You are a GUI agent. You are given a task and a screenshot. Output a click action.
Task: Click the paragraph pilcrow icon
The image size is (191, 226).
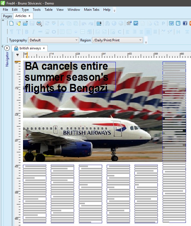click(x=12, y=32)
